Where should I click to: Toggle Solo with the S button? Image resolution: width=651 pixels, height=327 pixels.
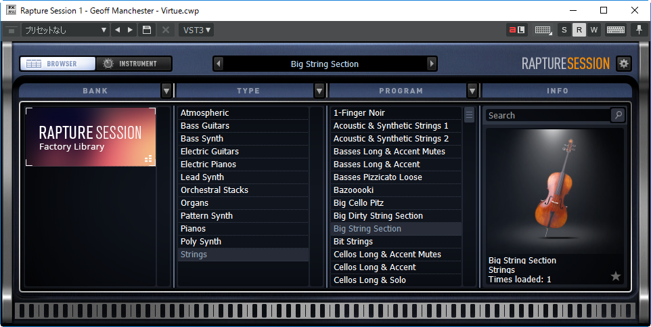pyautogui.click(x=564, y=30)
